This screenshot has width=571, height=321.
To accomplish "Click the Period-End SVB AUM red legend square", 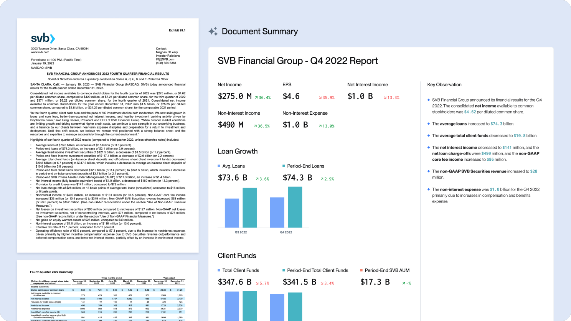I will click(x=361, y=270).
